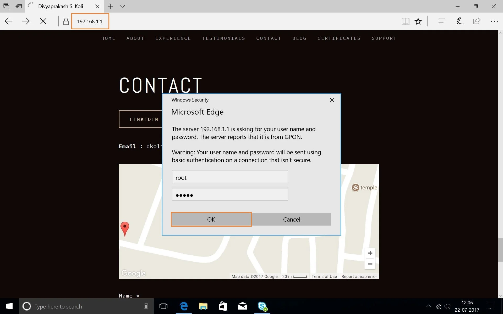Viewport: 503px width, 314px height.
Task: Open Action Center notifications icon
Action: pyautogui.click(x=490, y=306)
